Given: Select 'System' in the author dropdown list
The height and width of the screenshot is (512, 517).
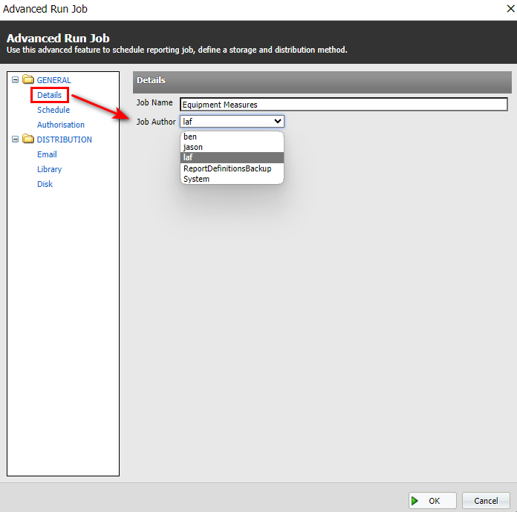Looking at the screenshot, I should tap(196, 179).
